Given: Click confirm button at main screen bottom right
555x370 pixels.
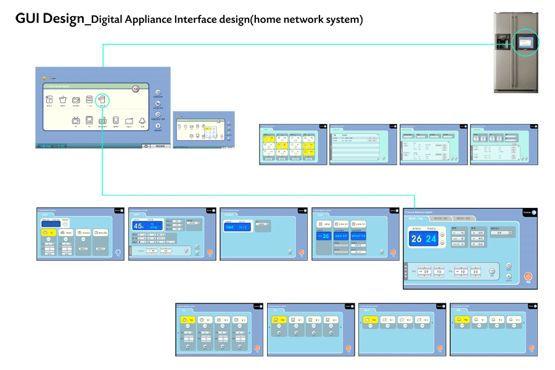Looking at the screenshot, I should (160, 146).
